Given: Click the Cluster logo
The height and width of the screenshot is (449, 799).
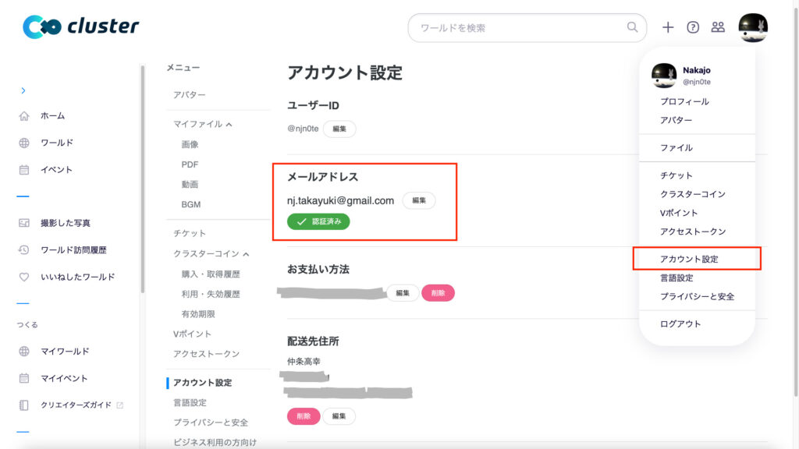Looking at the screenshot, I should [x=78, y=27].
